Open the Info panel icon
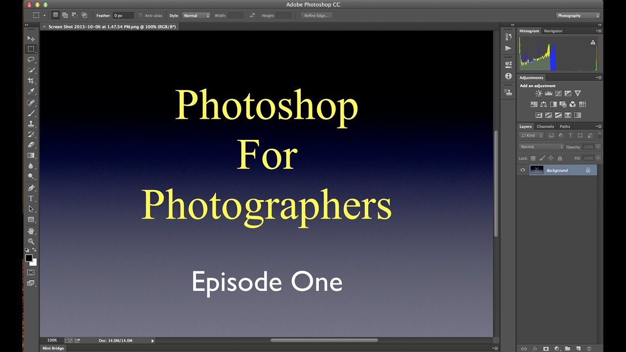The height and width of the screenshot is (352, 626). (508, 77)
